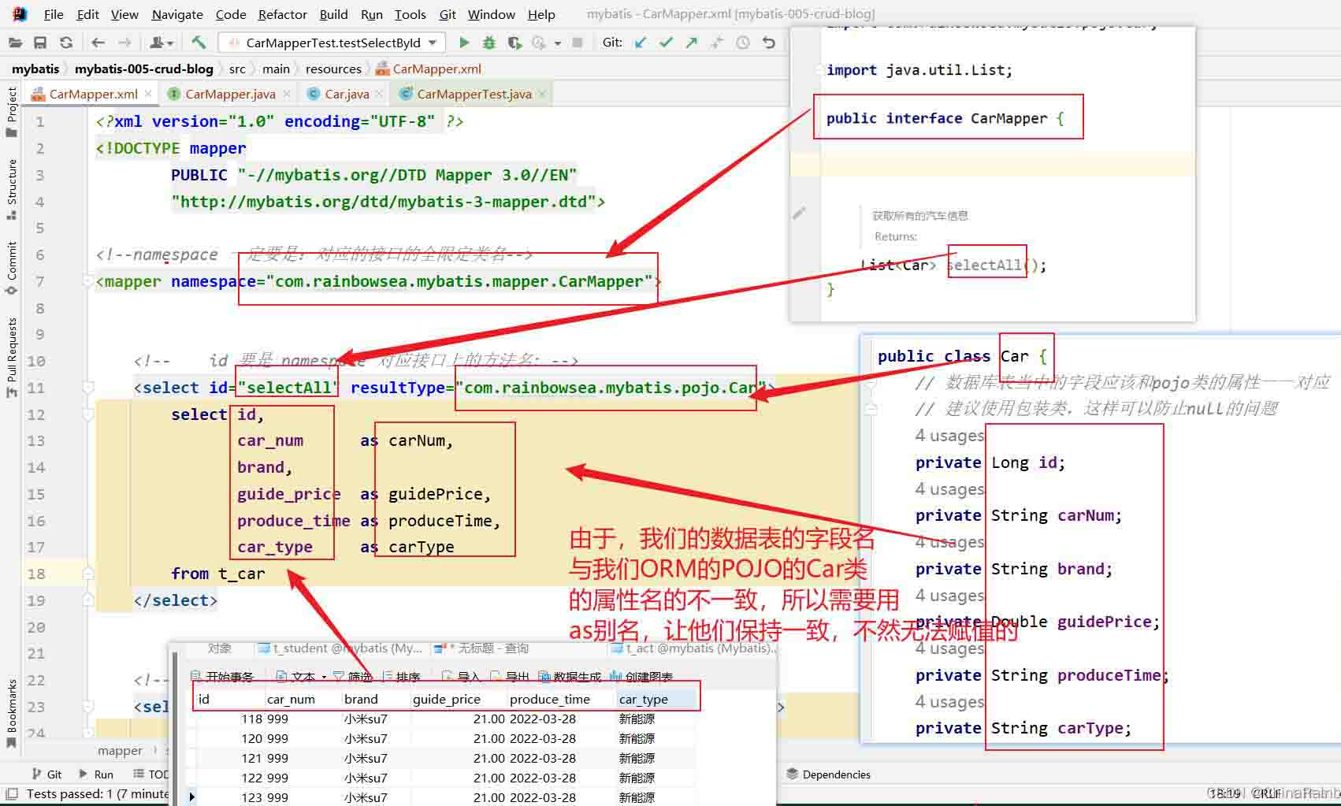This screenshot has height=806, width=1341.
Task: Open the Commit tool window sidebar
Action: (11, 268)
